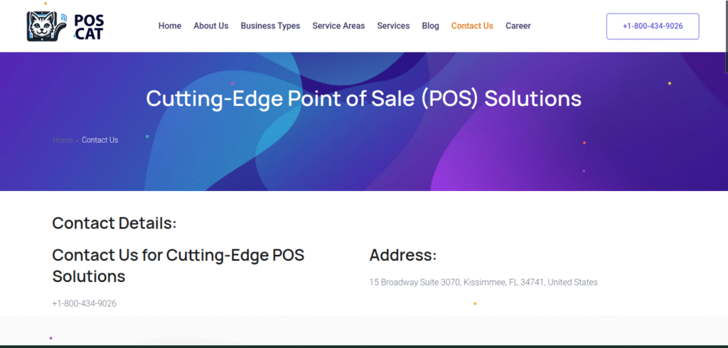Click the Home breadcrumb link
The width and height of the screenshot is (728, 348).
click(x=63, y=140)
